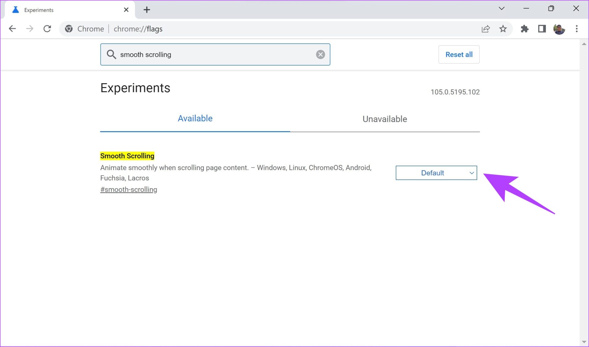Open a new tab with plus button
This screenshot has height=347, width=589.
147,10
